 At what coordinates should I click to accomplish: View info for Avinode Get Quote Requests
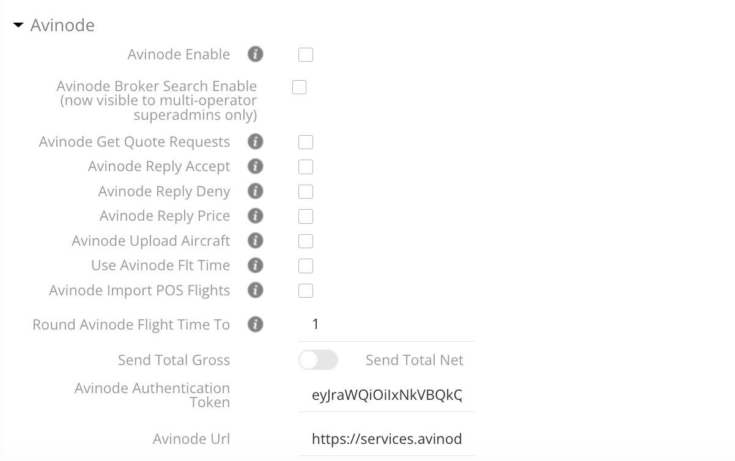click(x=255, y=142)
